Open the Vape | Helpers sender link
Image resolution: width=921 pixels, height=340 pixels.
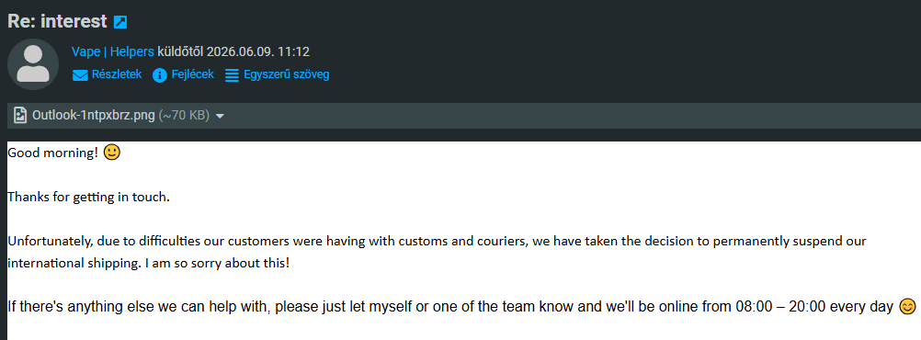pyautogui.click(x=113, y=51)
